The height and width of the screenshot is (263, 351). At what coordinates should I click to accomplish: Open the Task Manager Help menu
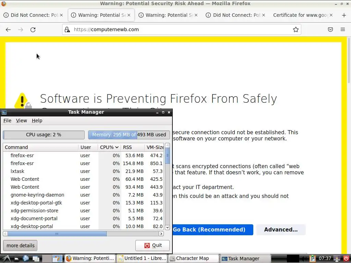(37, 121)
